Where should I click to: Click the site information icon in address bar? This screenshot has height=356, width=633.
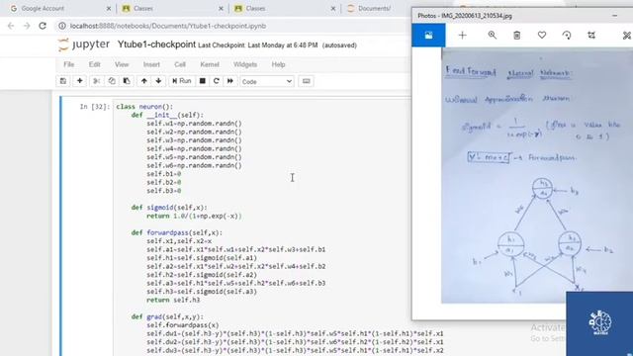[x=62, y=26]
